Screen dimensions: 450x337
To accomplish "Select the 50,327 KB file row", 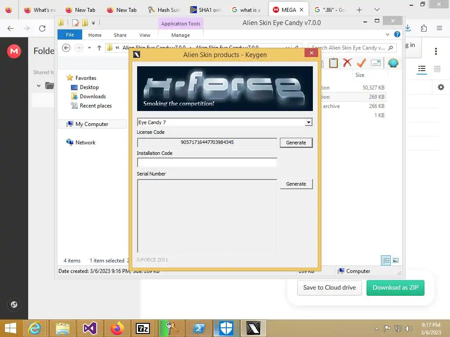I will tap(353, 88).
